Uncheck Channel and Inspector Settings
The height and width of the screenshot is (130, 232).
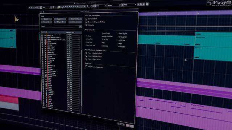pos(86,22)
